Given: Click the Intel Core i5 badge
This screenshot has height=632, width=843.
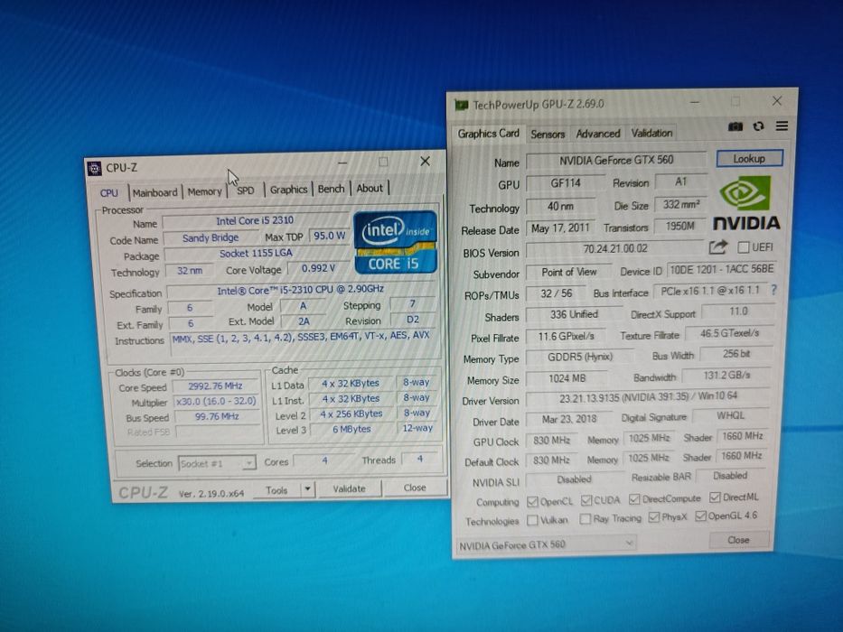Looking at the screenshot, I should [395, 242].
